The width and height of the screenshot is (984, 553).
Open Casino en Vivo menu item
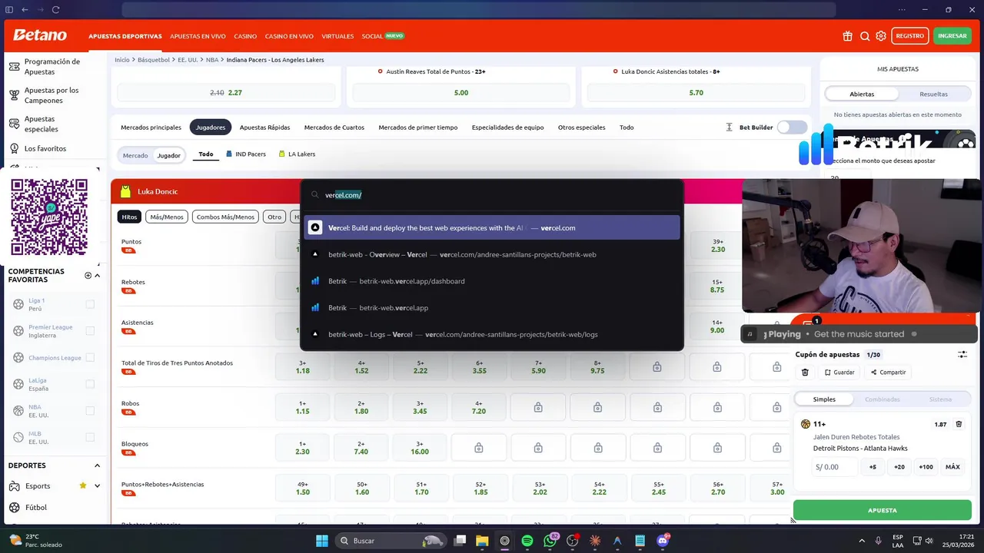tap(289, 36)
